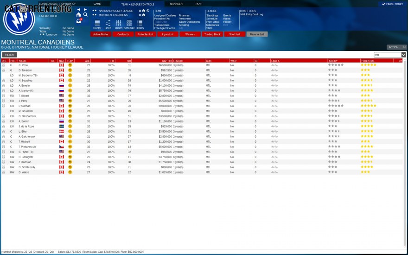Click the Finish Today button

[392, 4]
